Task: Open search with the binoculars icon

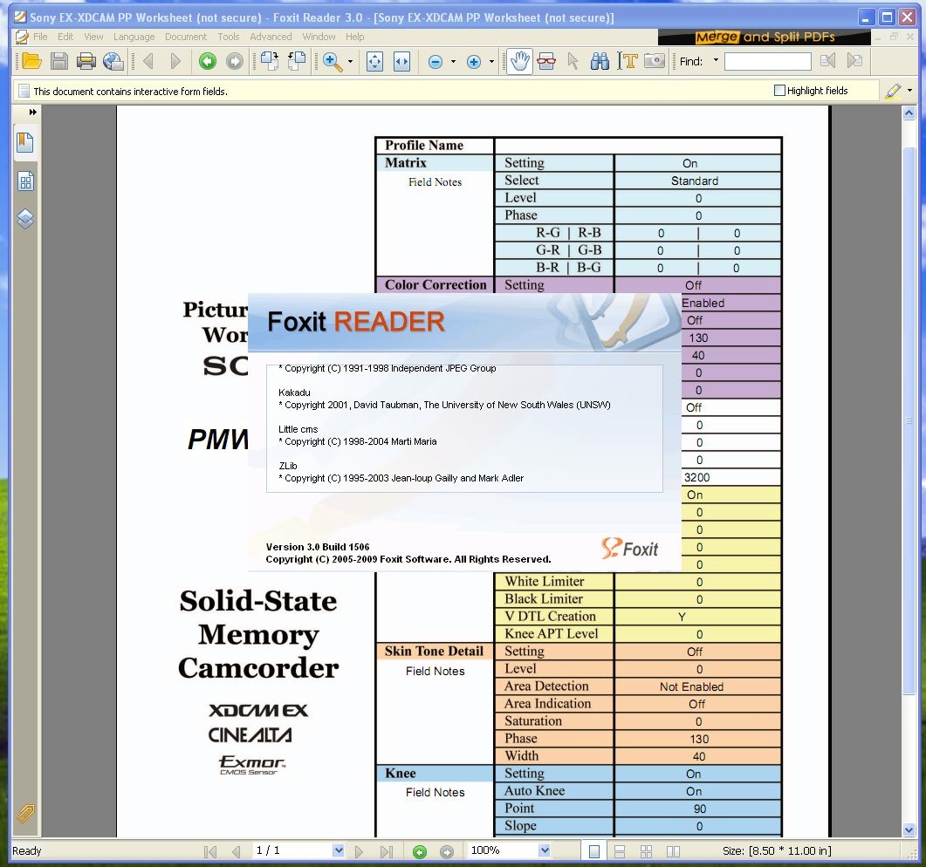Action: point(600,61)
